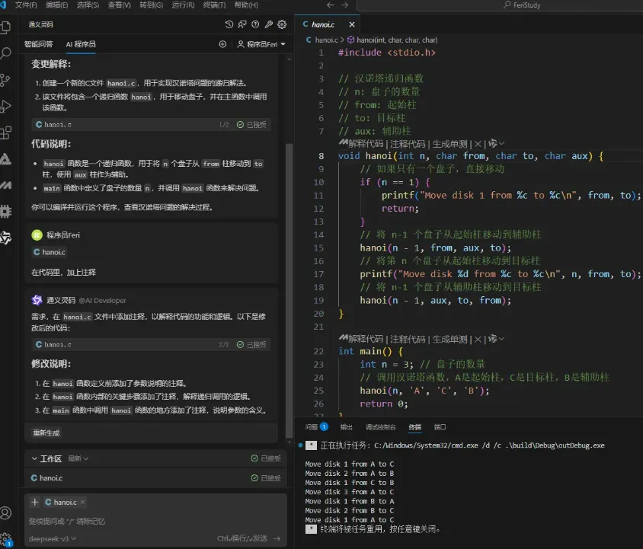Open the 问题 panel tab
The height and width of the screenshot is (549, 643).
tap(316, 427)
